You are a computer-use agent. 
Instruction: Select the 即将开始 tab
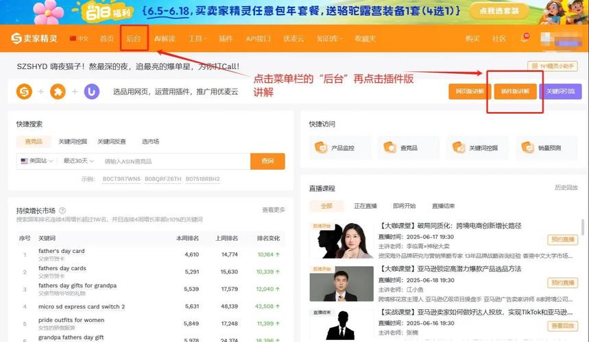404,206
